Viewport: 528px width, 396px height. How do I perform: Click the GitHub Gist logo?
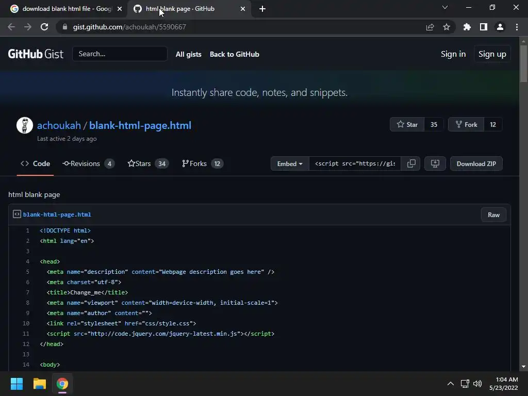click(x=36, y=54)
